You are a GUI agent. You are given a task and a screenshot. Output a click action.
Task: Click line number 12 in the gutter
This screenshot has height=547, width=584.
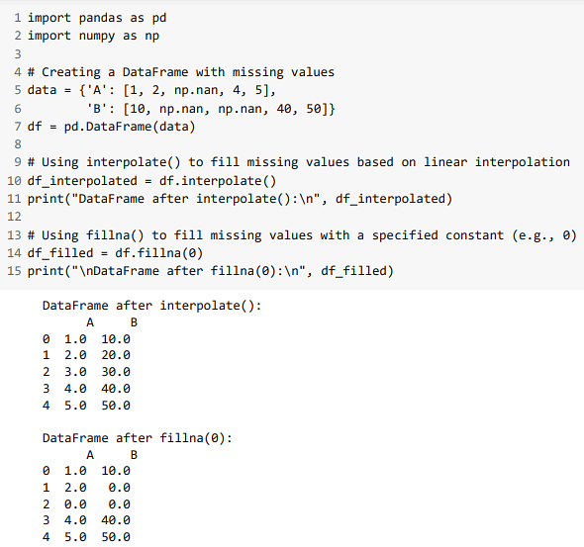pos(14,217)
